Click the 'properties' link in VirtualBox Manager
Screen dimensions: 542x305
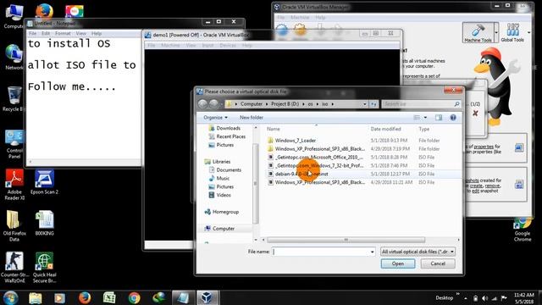click(x=484, y=147)
